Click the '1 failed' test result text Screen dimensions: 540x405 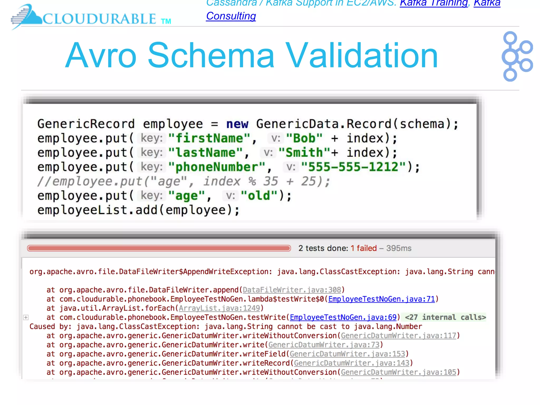(363, 248)
